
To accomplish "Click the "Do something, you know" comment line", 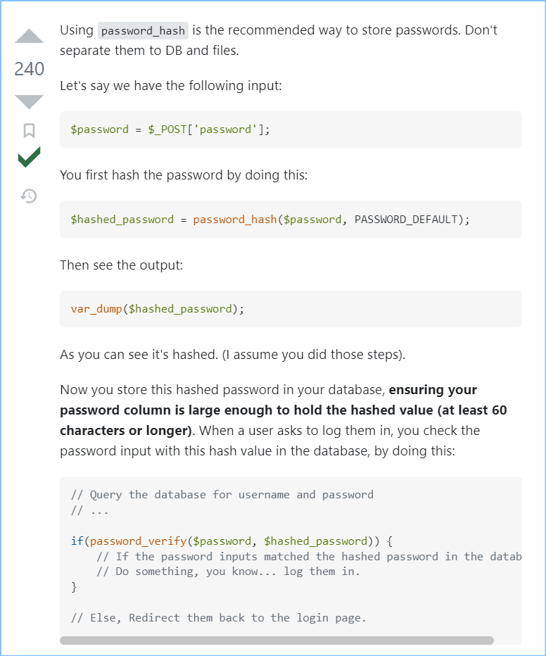I will pos(228,571).
